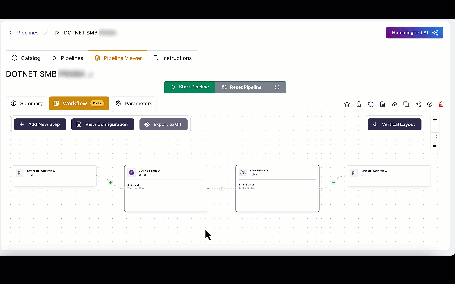Click the share nodes icon
Screen dimensions: 455x284
(418, 104)
